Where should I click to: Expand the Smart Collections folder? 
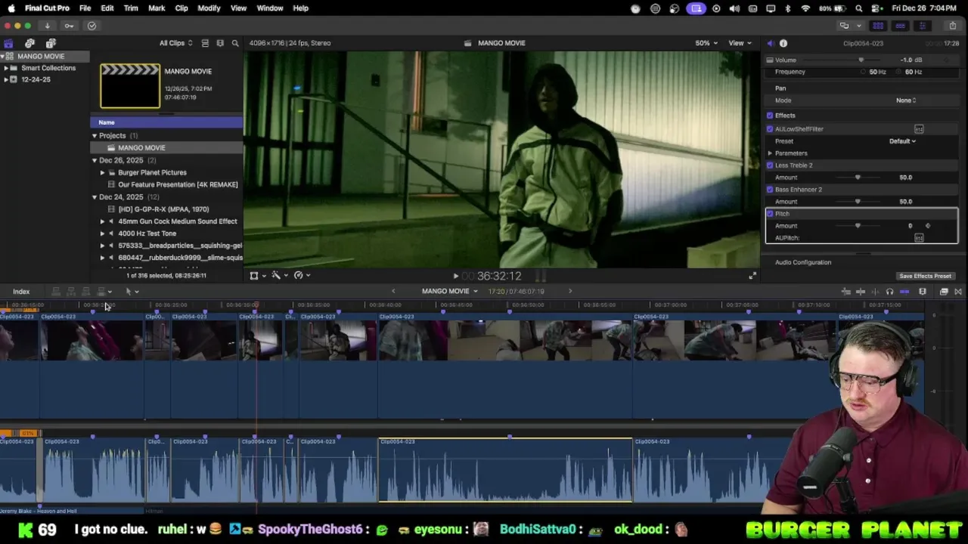click(6, 68)
